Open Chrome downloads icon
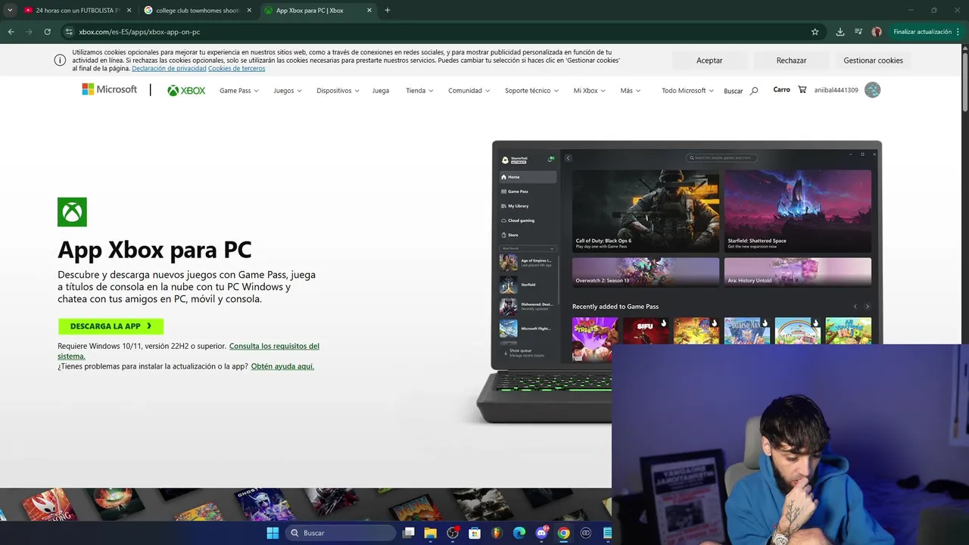 [840, 32]
